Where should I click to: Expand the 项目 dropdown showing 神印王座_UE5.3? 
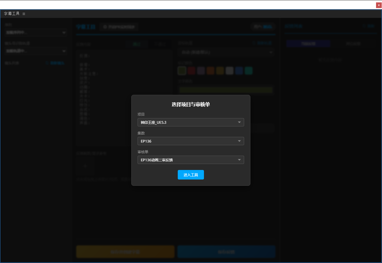(x=191, y=122)
